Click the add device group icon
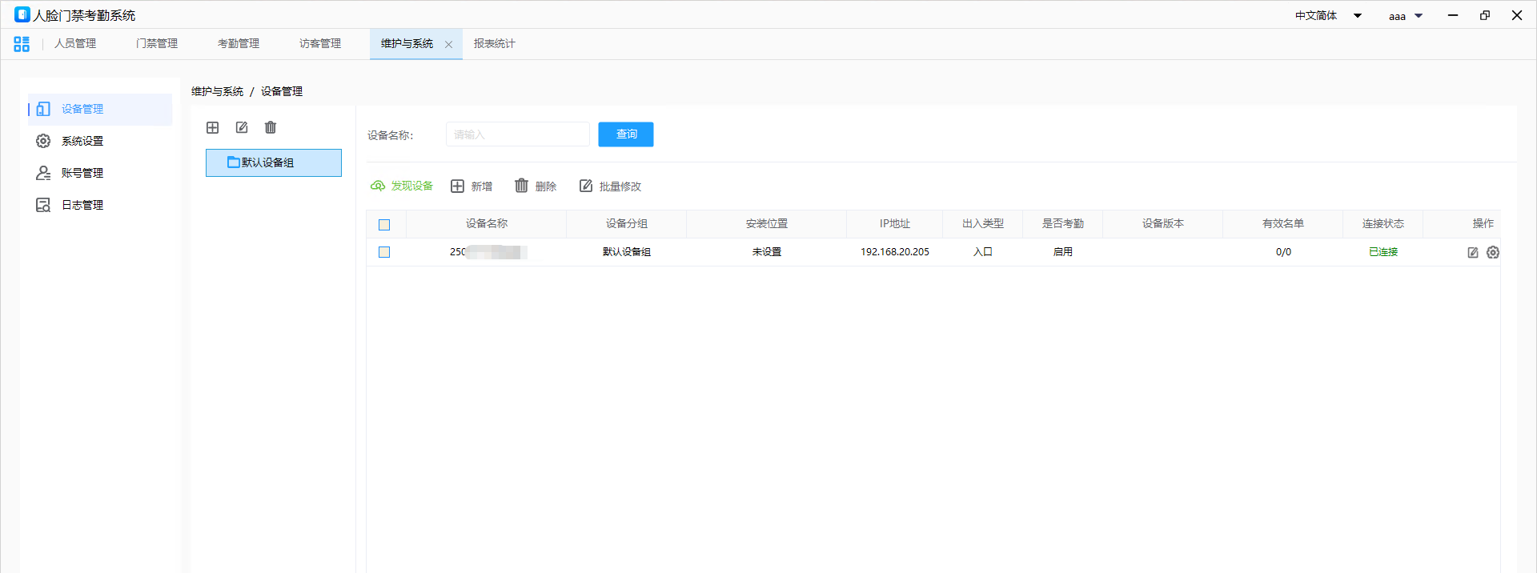Image resolution: width=1537 pixels, height=573 pixels. (x=213, y=128)
